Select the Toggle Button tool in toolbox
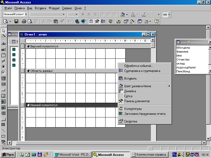211x158 pixels. 3,61
